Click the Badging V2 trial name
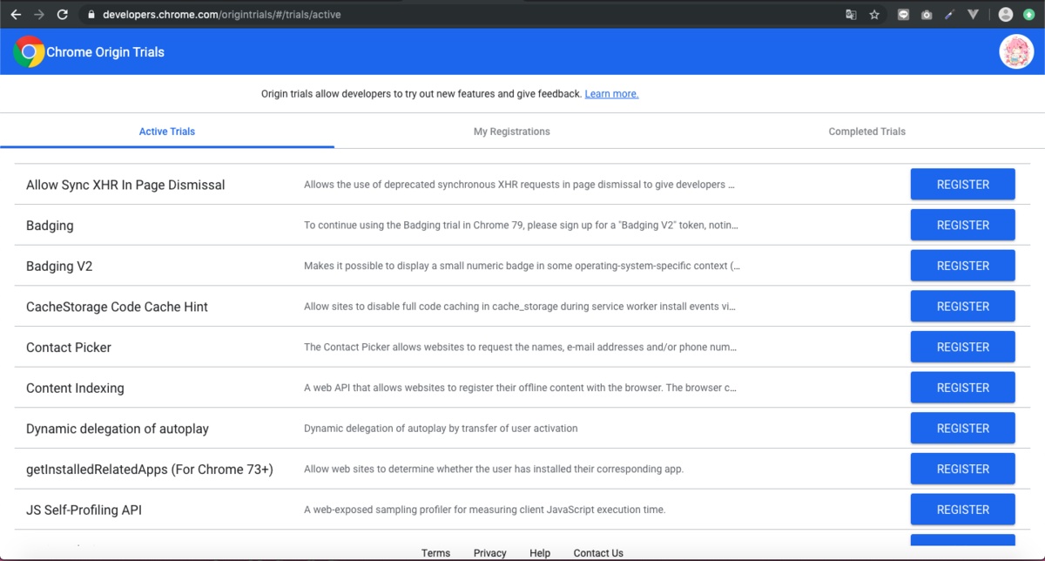The width and height of the screenshot is (1045, 561). click(x=59, y=267)
